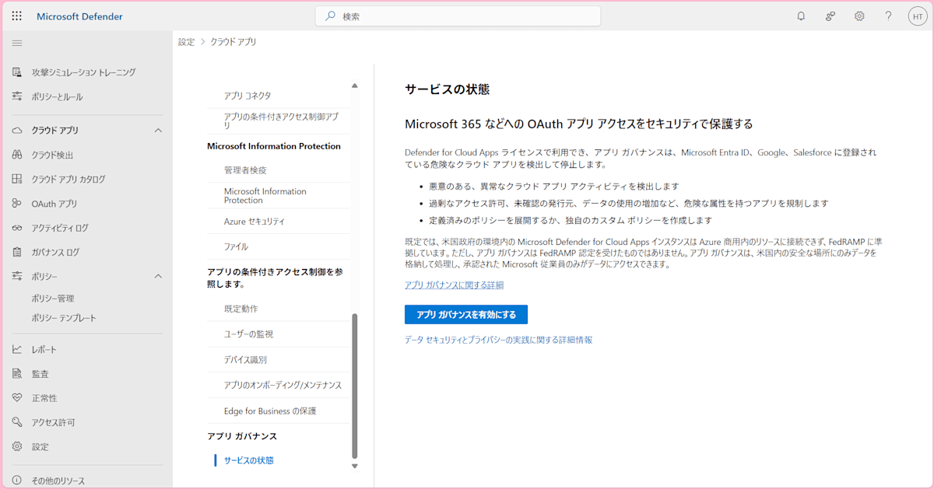
Task: Open the help question mark icon
Action: [x=888, y=16]
